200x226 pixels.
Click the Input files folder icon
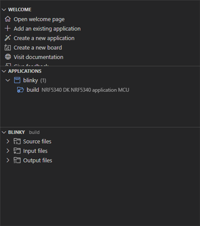click(x=17, y=151)
